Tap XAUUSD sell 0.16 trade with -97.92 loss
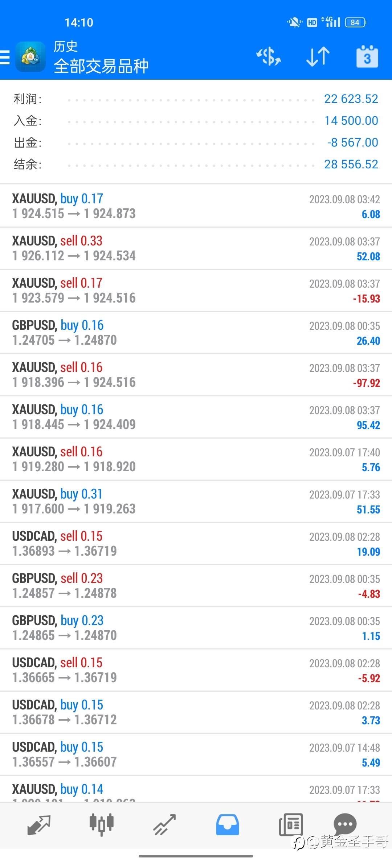 click(196, 375)
